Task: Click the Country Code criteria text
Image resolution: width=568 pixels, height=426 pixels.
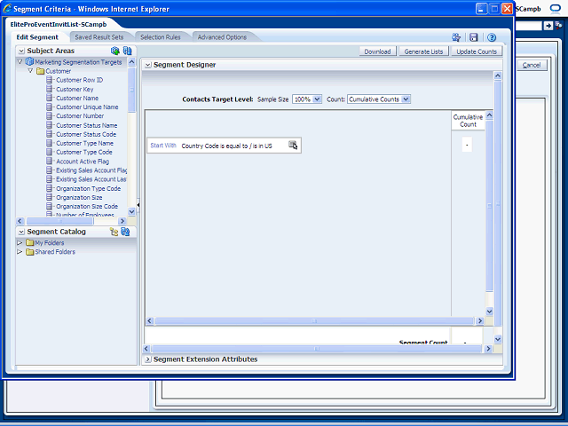Action: [x=226, y=146]
